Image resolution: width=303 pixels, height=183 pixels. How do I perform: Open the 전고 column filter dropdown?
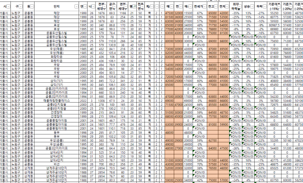(x=215, y=7)
